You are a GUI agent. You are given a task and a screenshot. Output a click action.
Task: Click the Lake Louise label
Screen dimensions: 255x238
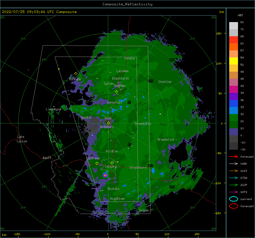pos(22,139)
